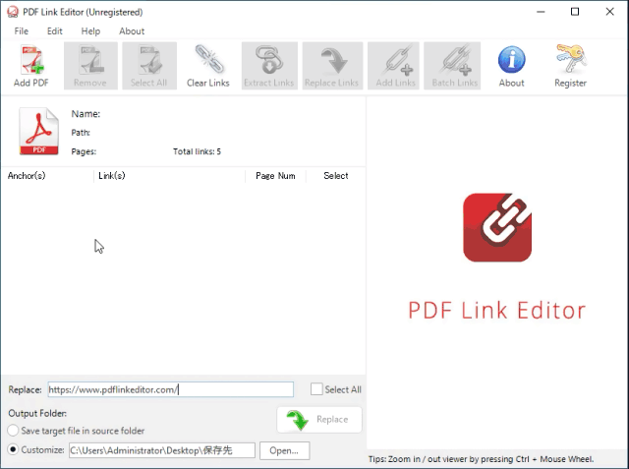
Task: Click the Link(s) column header
Action: tap(112, 176)
